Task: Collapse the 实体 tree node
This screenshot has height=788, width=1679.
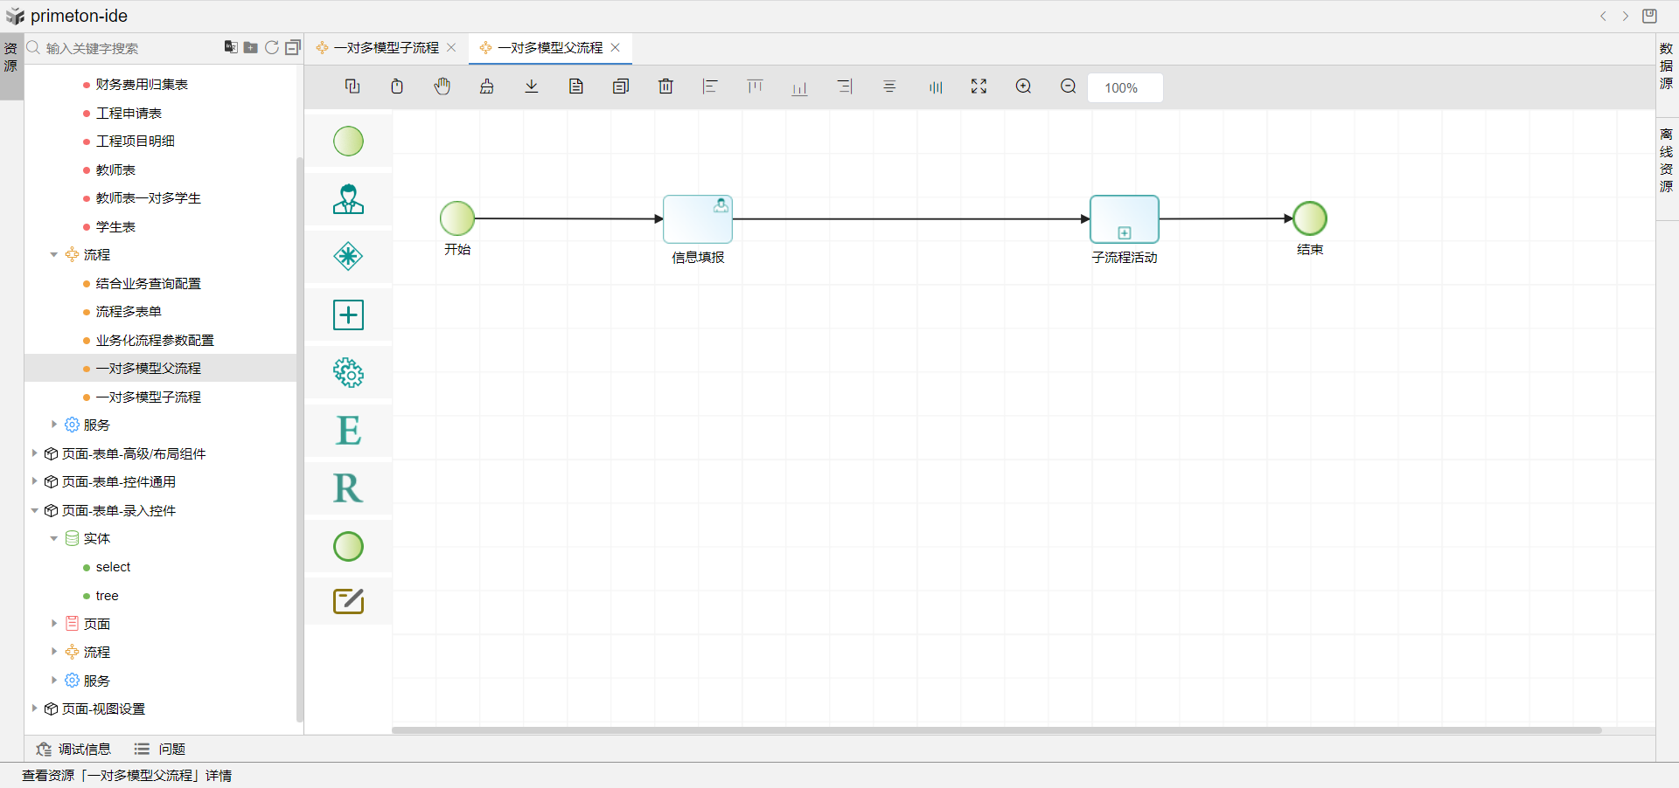Action: (54, 539)
